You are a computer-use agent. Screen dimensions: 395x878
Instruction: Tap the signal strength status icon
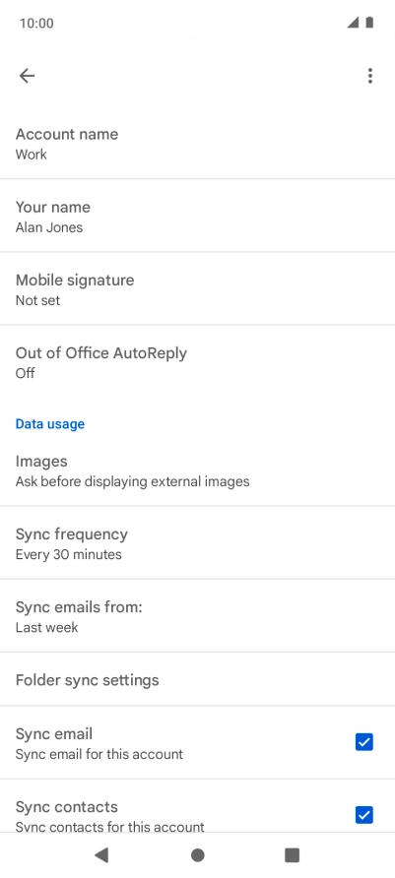pos(353,23)
